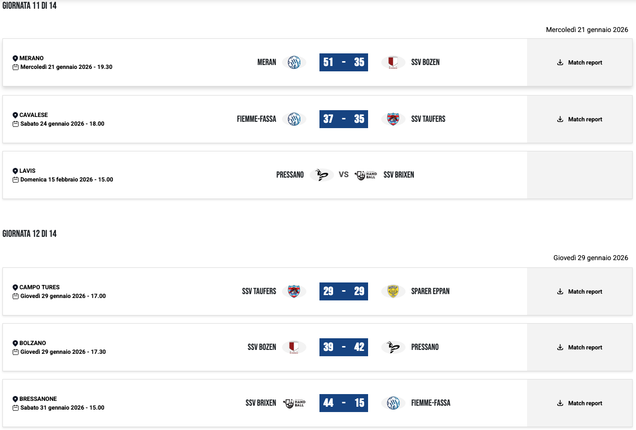Screen dimensions: 636x430
Task: Click Sparer Eppan yellow team logo
Action: click(393, 291)
